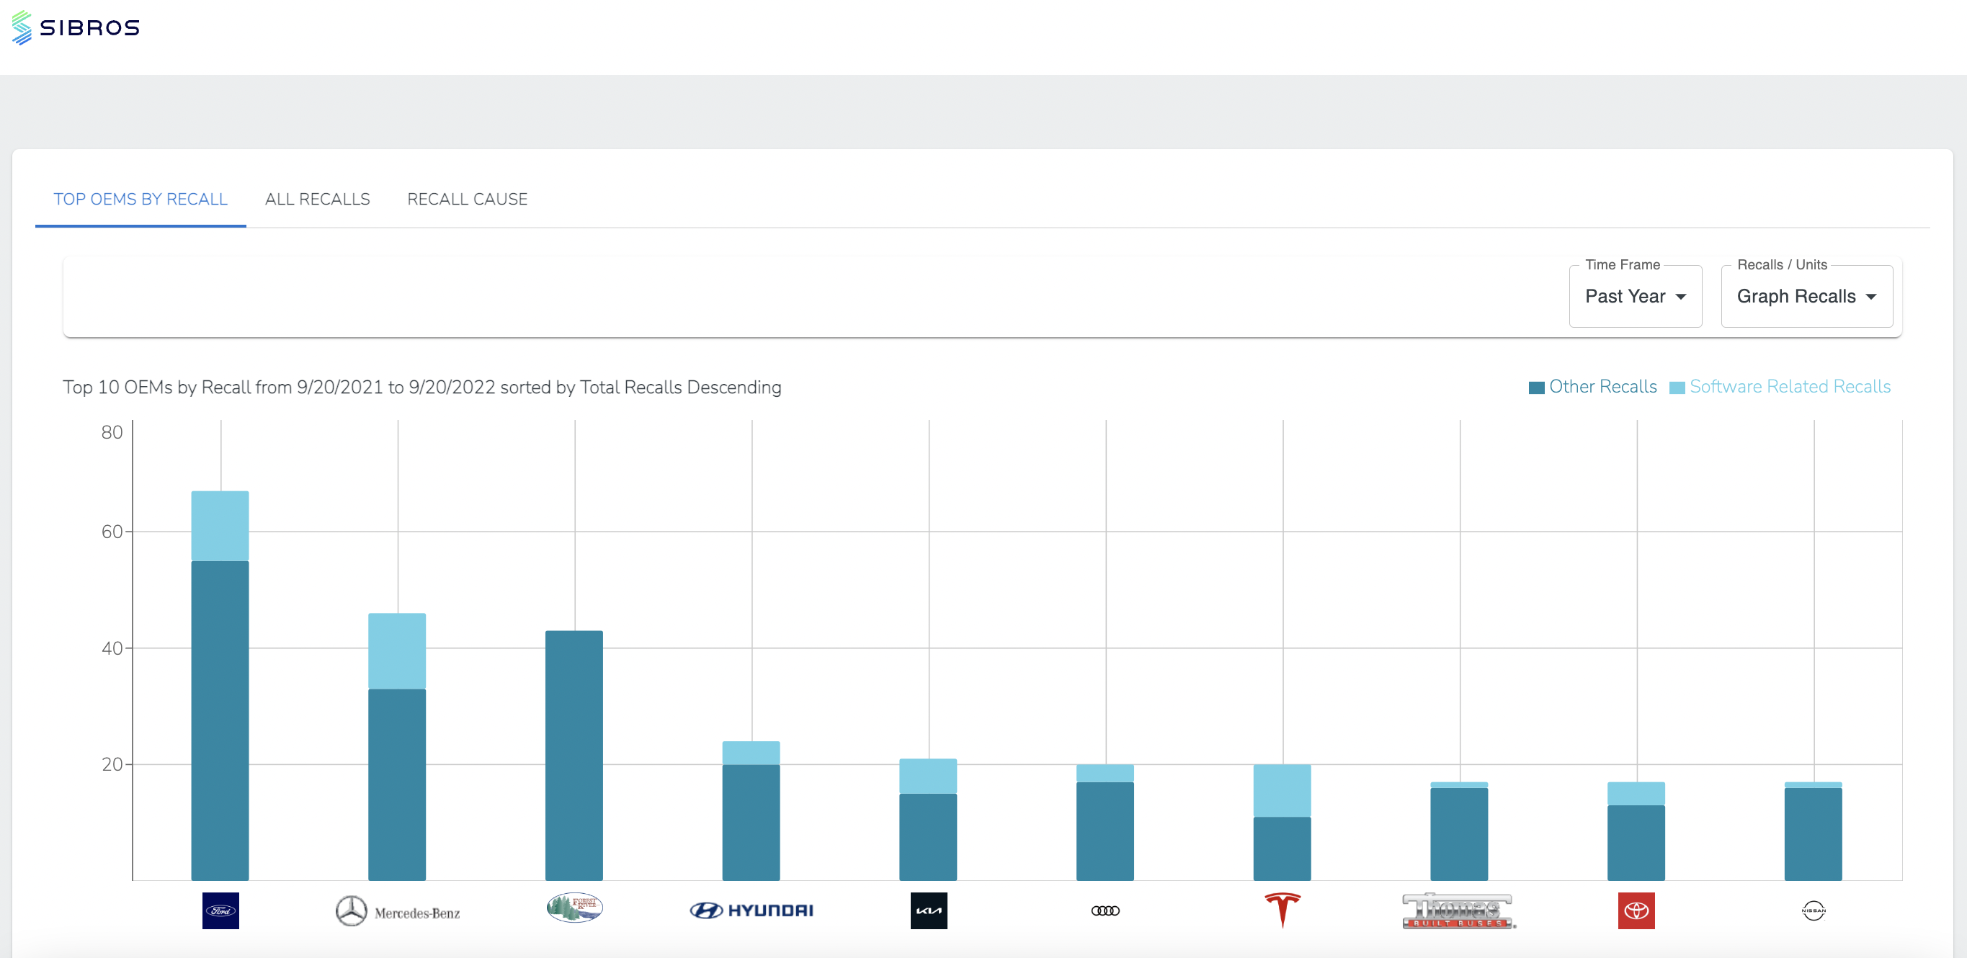This screenshot has height=958, width=1967.
Task: Click the Ford logo icon
Action: (220, 910)
